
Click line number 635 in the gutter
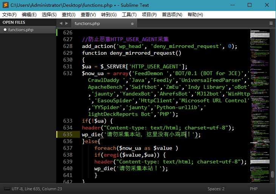click(68, 134)
